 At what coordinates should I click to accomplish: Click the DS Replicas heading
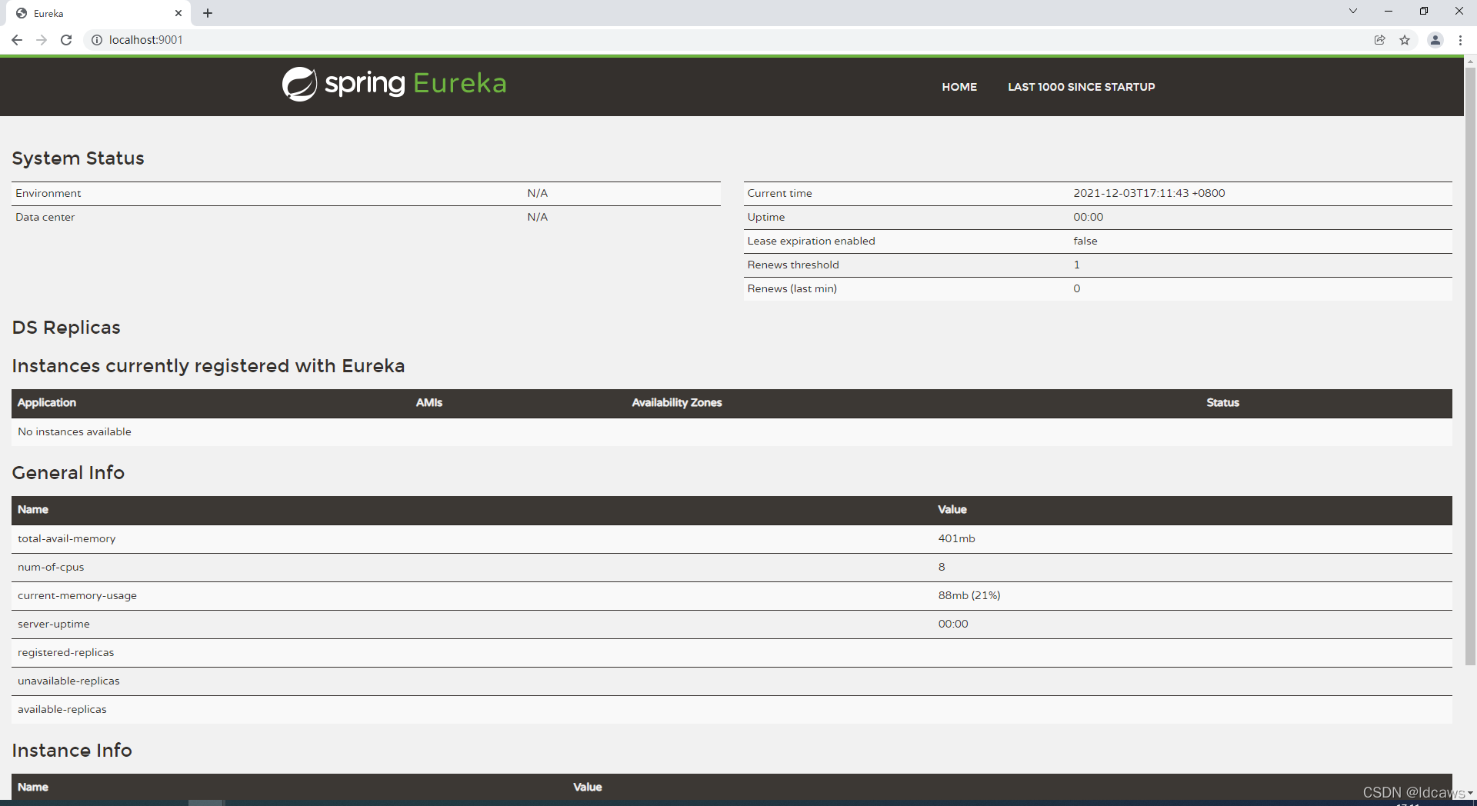(66, 328)
